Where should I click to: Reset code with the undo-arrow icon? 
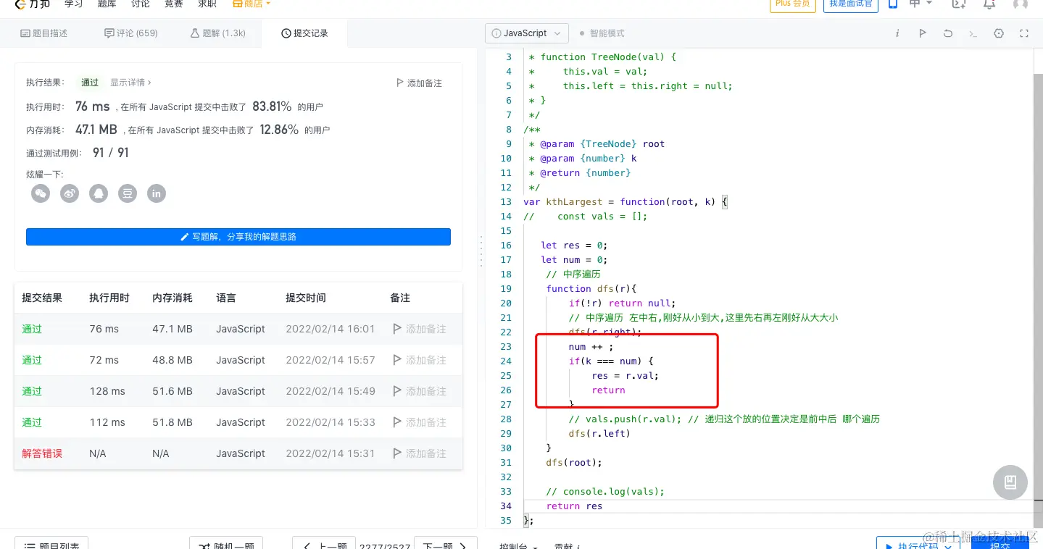coord(948,33)
